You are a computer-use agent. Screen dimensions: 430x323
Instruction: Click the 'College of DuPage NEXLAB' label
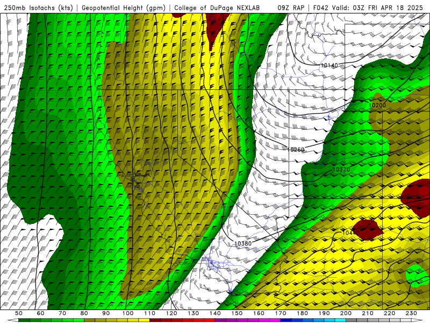coord(217,8)
